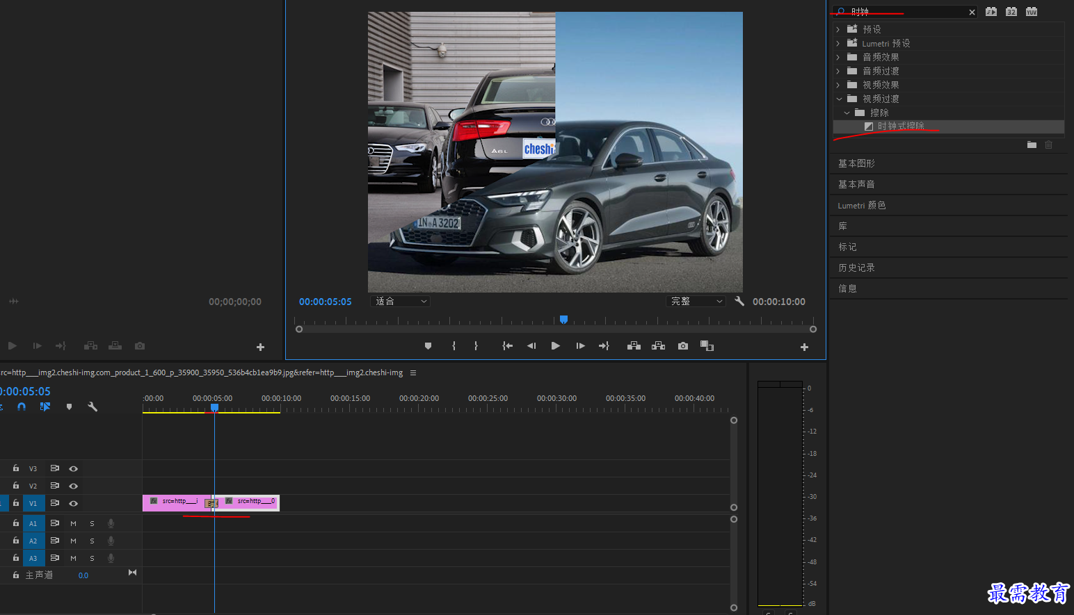
Task: Toggle V2 track output eye
Action: pos(73,486)
